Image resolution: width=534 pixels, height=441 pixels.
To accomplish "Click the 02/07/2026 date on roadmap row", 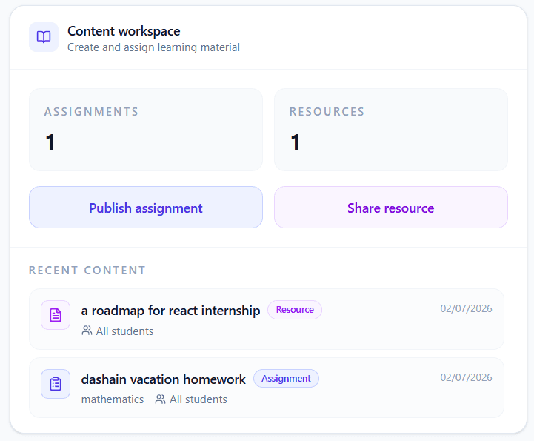I will (466, 308).
